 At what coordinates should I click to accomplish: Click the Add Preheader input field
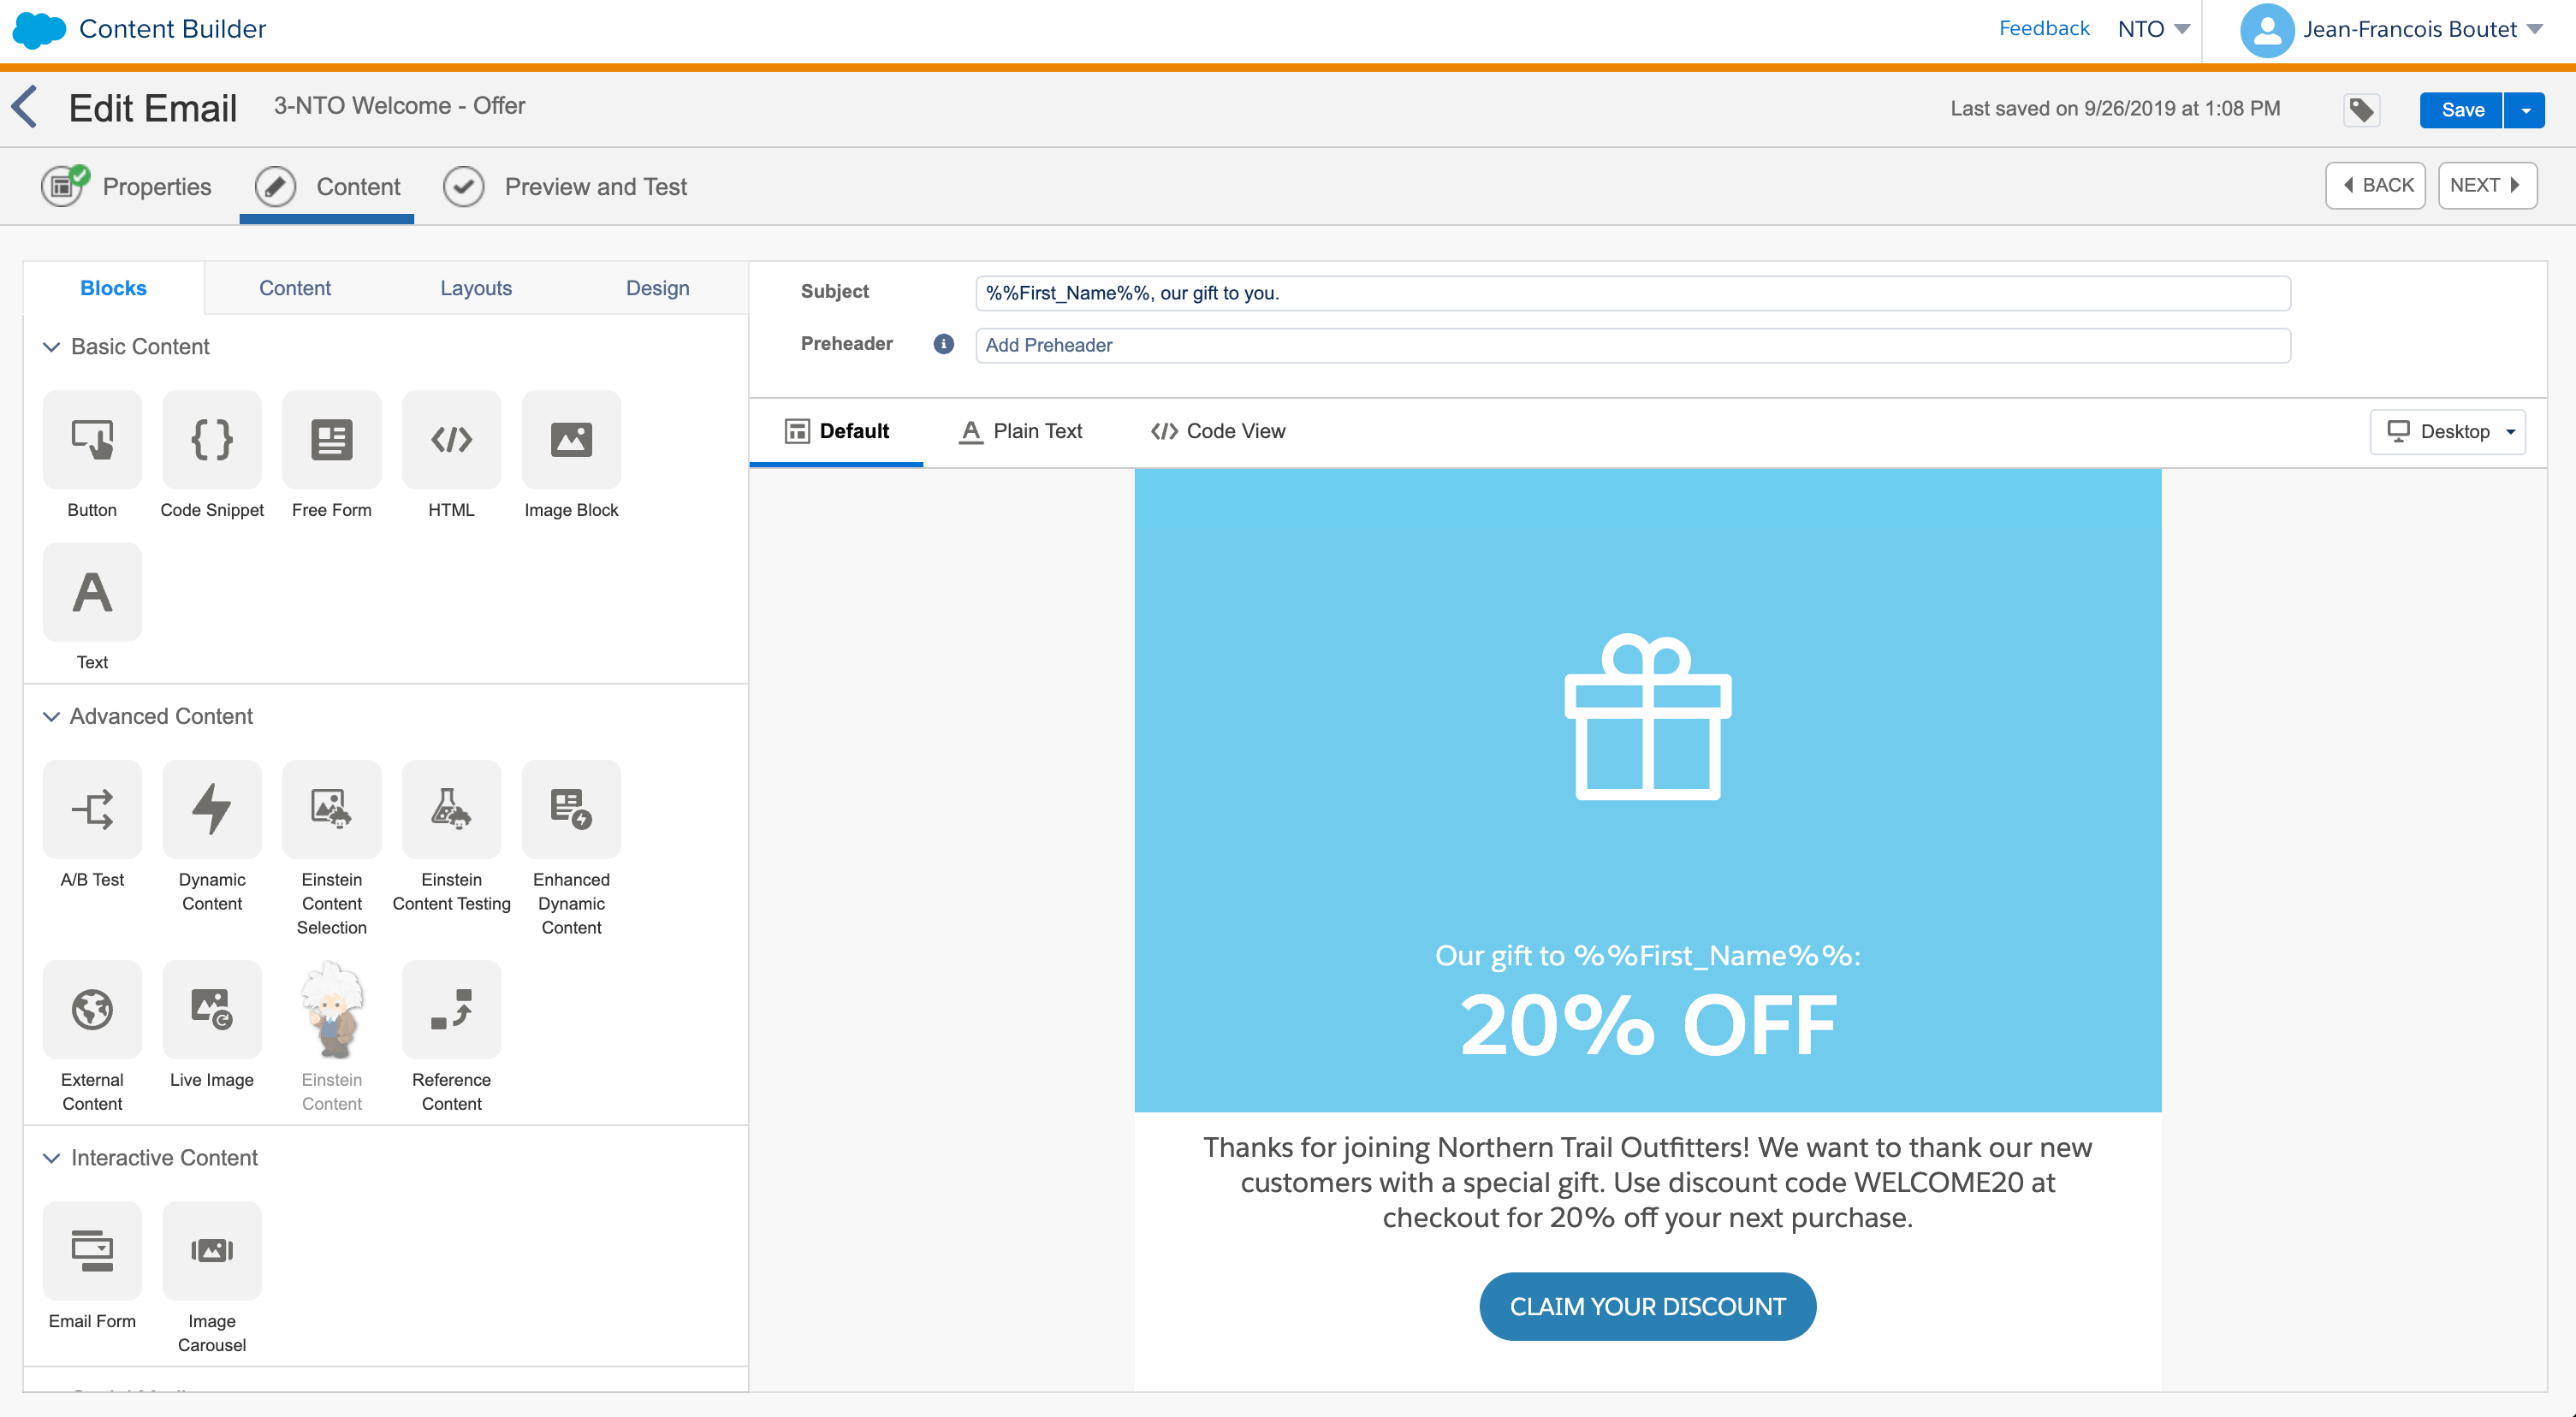pos(1630,345)
